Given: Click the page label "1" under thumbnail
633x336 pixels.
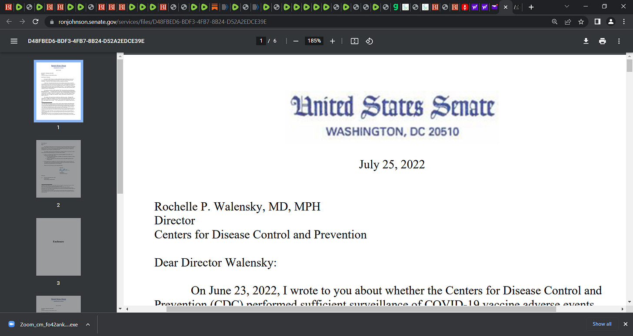Looking at the screenshot, I should point(58,128).
